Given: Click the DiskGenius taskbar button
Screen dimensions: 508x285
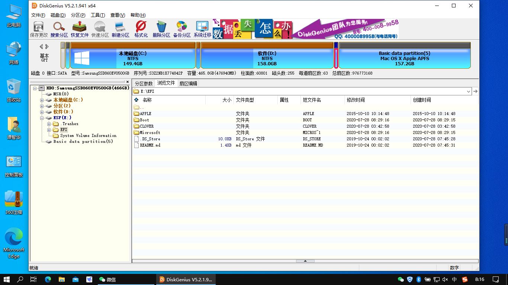Looking at the screenshot, I should tap(186, 279).
